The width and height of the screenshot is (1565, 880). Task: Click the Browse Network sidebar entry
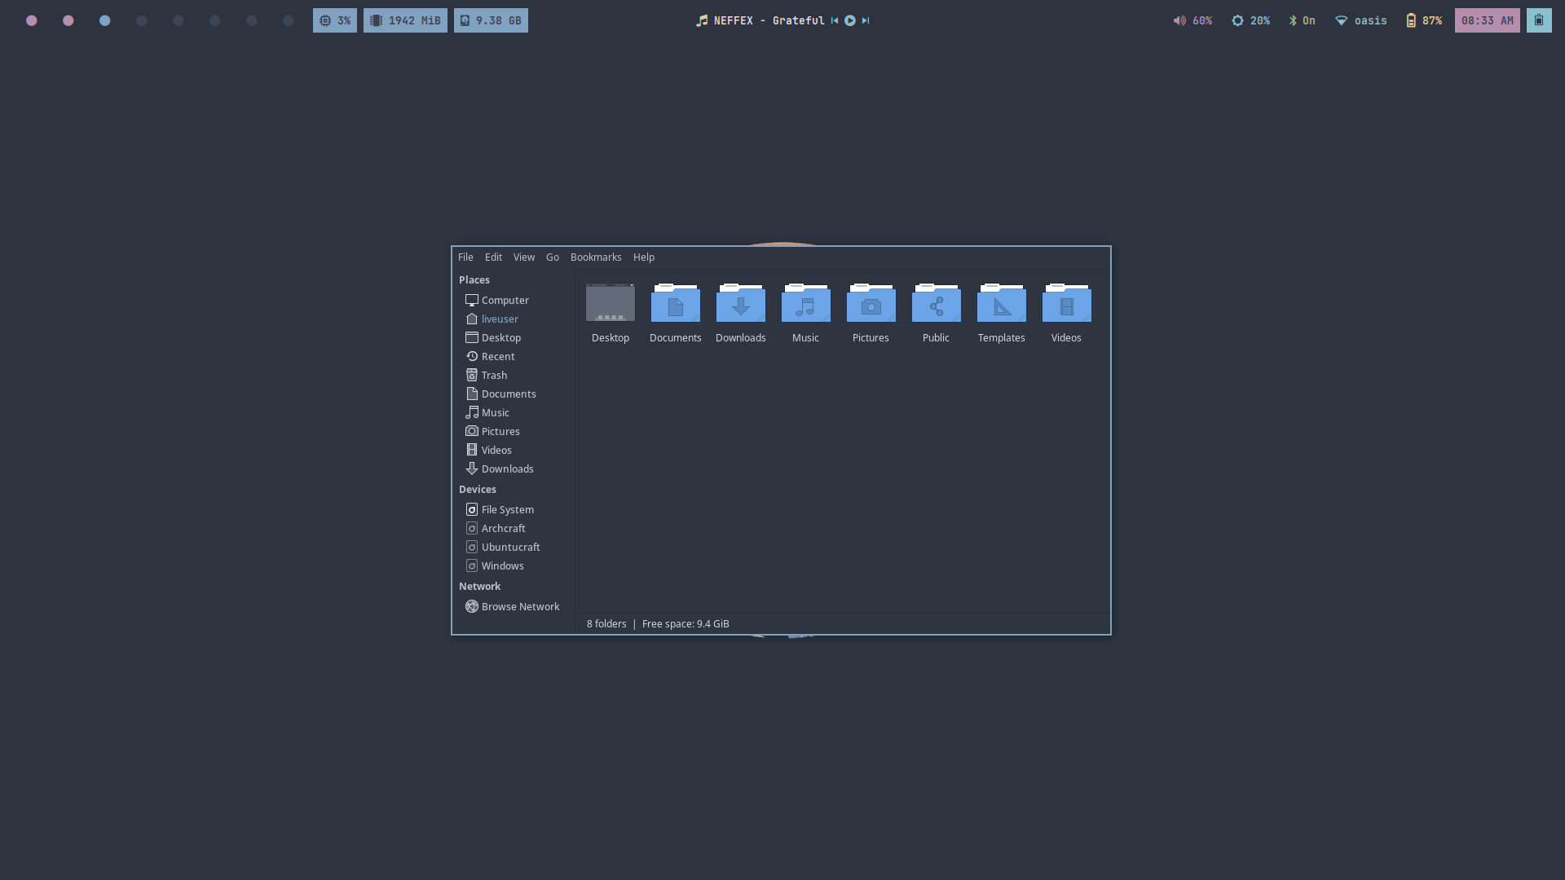tap(520, 607)
